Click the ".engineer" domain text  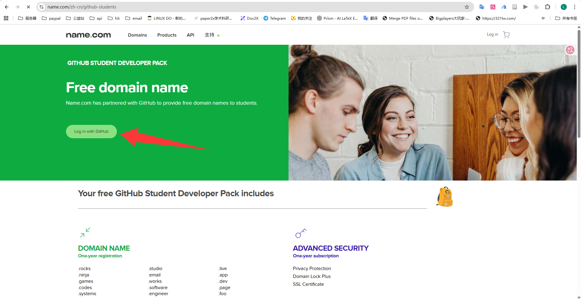click(x=158, y=294)
